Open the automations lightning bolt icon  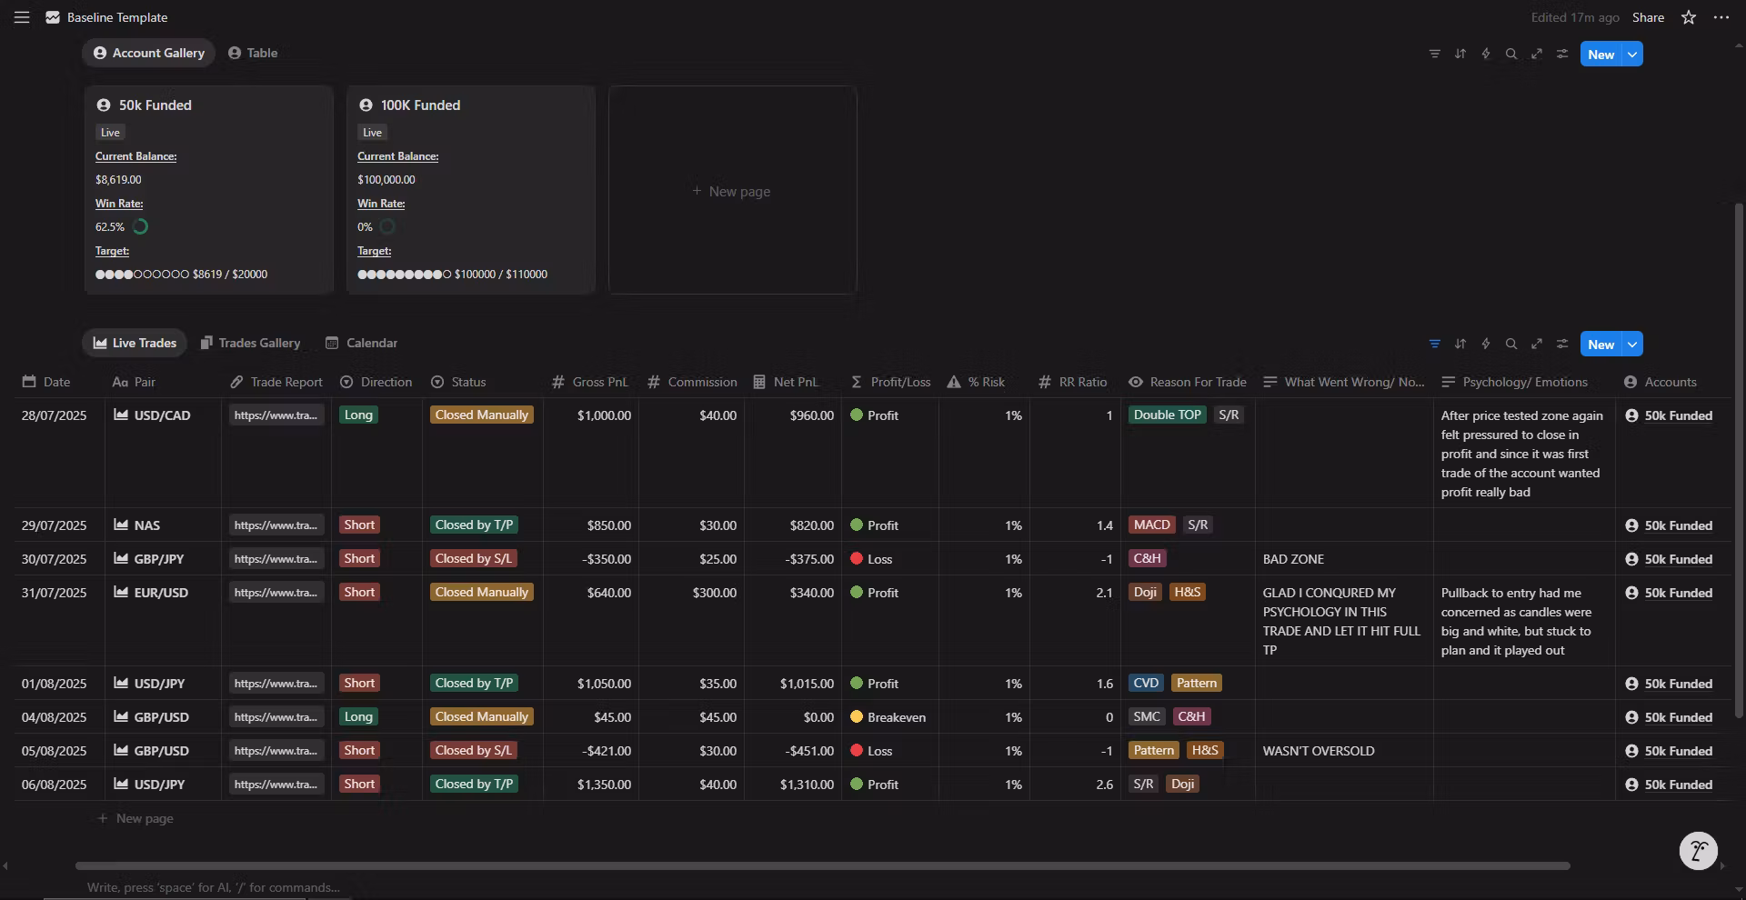(x=1486, y=344)
